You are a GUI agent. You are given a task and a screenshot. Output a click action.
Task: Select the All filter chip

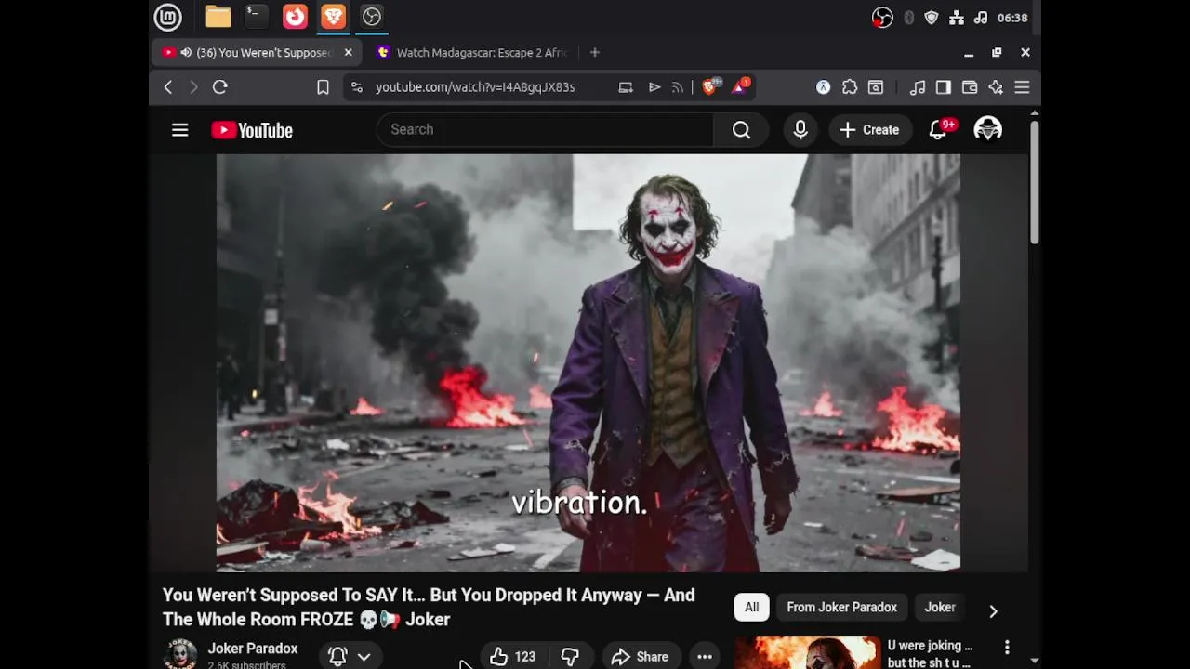click(x=751, y=608)
